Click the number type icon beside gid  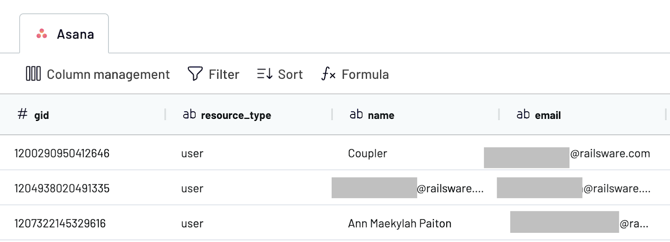(x=23, y=114)
